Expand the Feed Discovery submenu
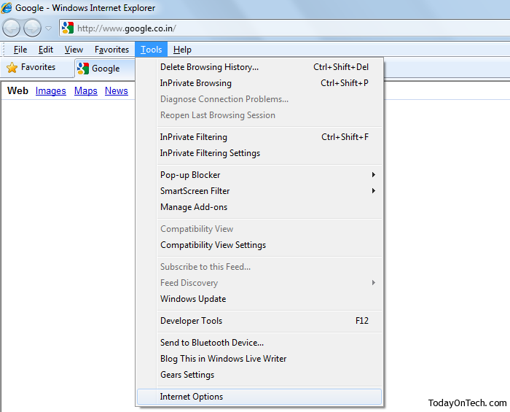 259,283
